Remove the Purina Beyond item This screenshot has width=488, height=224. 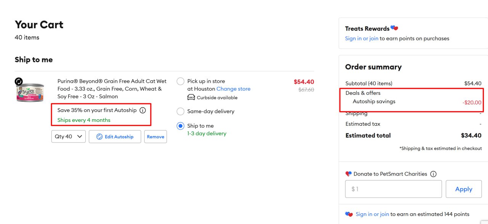[156, 137]
